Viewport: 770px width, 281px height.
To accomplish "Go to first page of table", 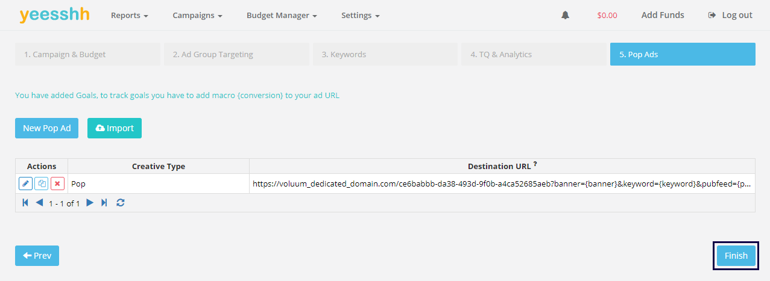I will pos(25,203).
